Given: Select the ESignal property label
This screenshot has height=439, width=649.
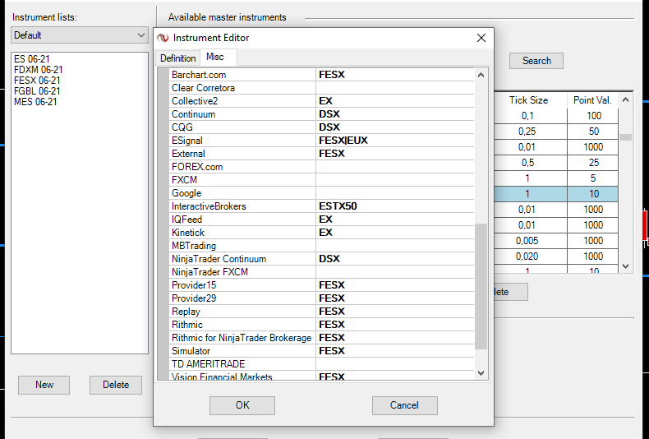Looking at the screenshot, I should (x=187, y=141).
